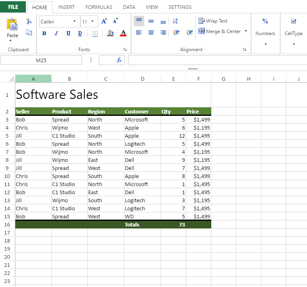Switch to the VIEW tab
The image size is (307, 287).
click(152, 7)
